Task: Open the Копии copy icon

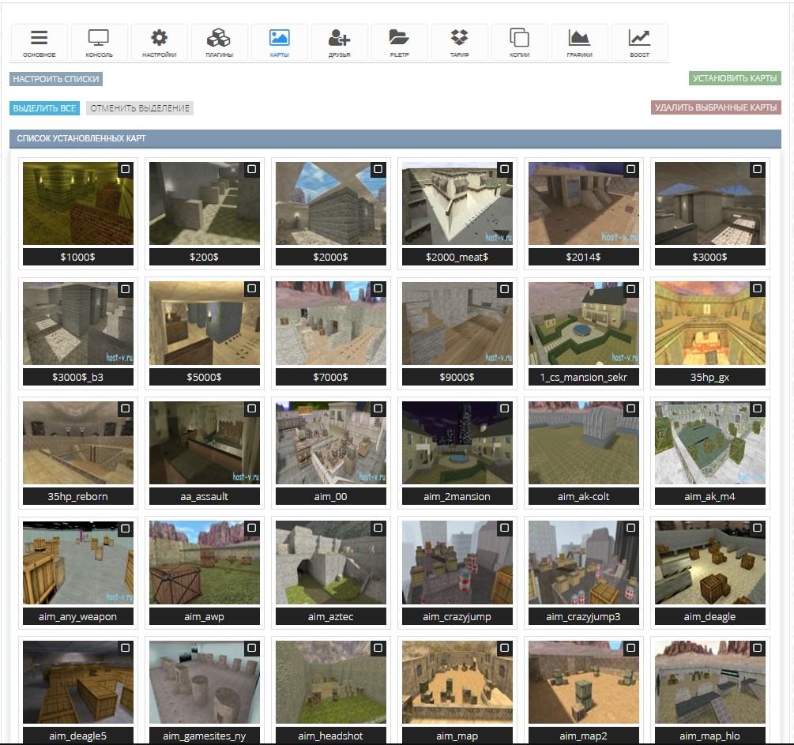Action: coord(519,38)
